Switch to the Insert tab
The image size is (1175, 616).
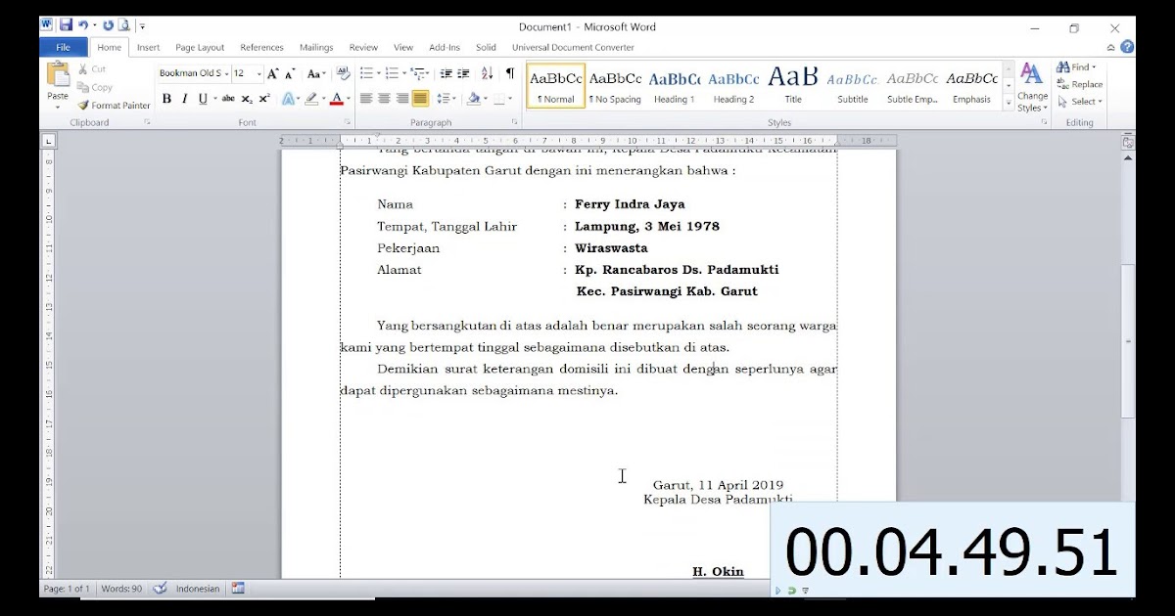coord(149,47)
